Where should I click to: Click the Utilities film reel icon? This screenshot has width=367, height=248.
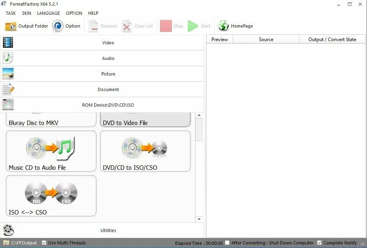[x=8, y=230]
